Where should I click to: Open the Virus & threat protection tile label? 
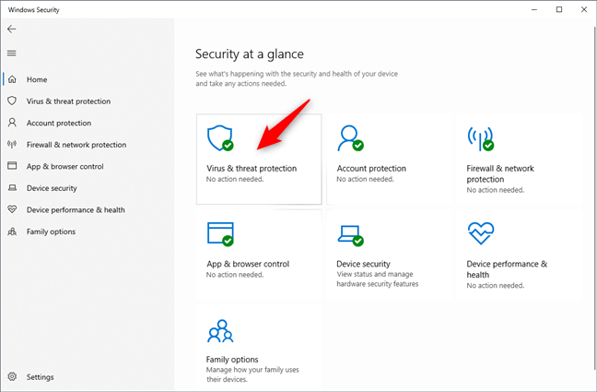pyautogui.click(x=252, y=169)
